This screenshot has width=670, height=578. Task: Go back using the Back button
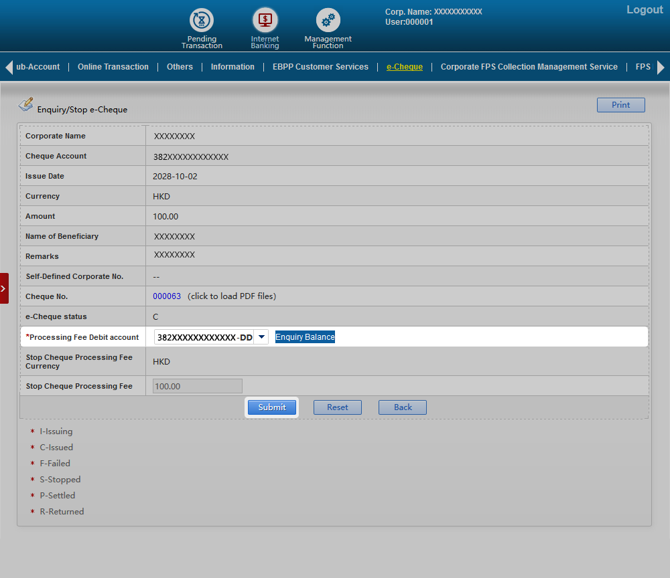click(403, 407)
